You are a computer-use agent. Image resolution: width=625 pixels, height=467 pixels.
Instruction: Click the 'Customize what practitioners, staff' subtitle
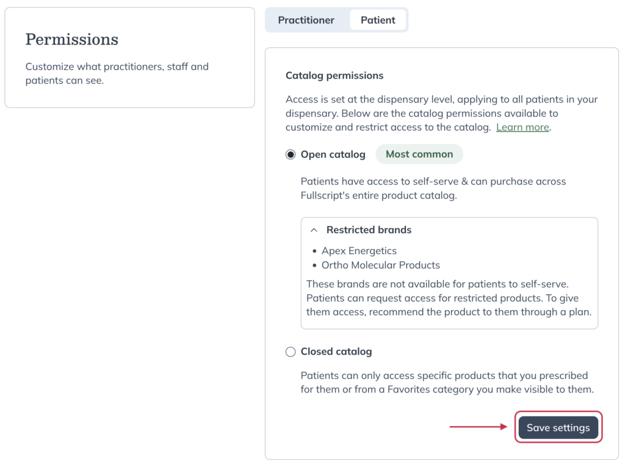[x=117, y=73]
